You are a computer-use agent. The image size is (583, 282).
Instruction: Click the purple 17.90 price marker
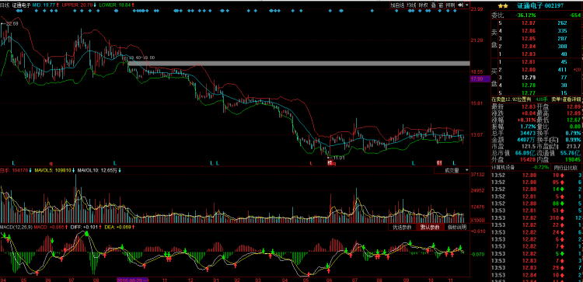coord(480,78)
